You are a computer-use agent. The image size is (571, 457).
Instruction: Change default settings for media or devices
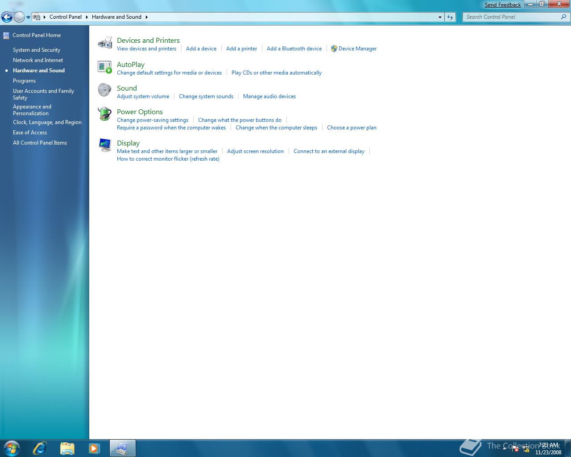169,73
